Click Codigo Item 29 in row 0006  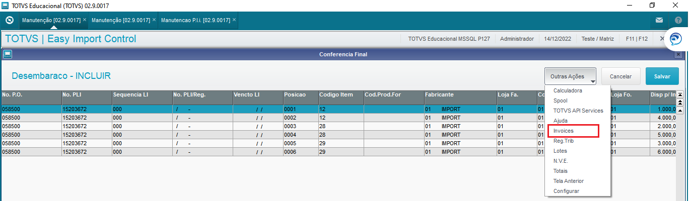(341, 152)
